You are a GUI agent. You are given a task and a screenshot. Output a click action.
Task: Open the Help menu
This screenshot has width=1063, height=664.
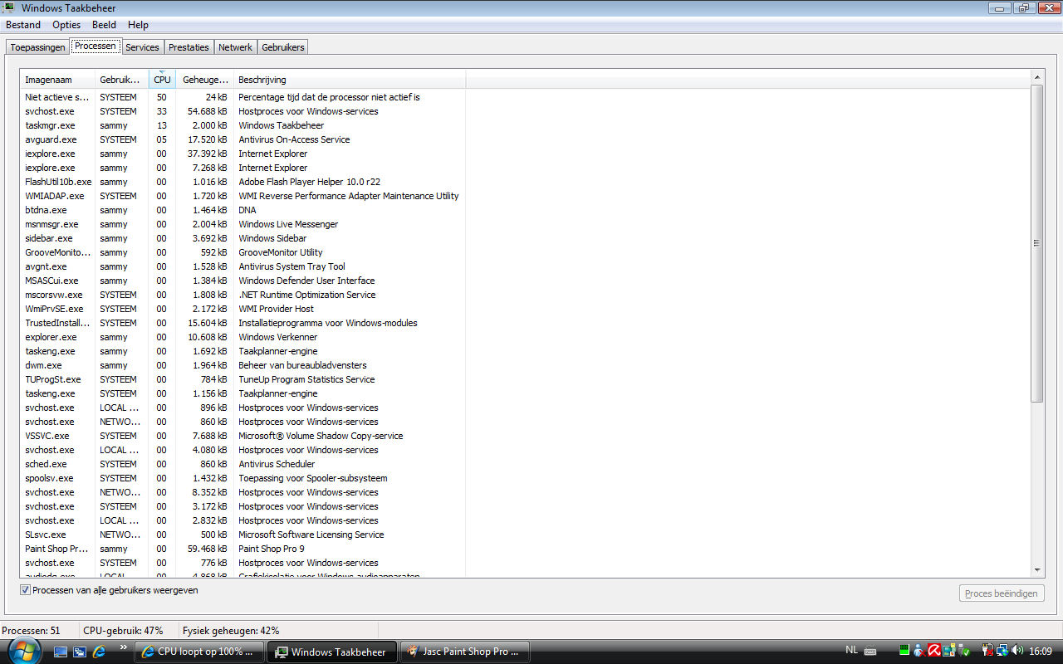pyautogui.click(x=138, y=25)
